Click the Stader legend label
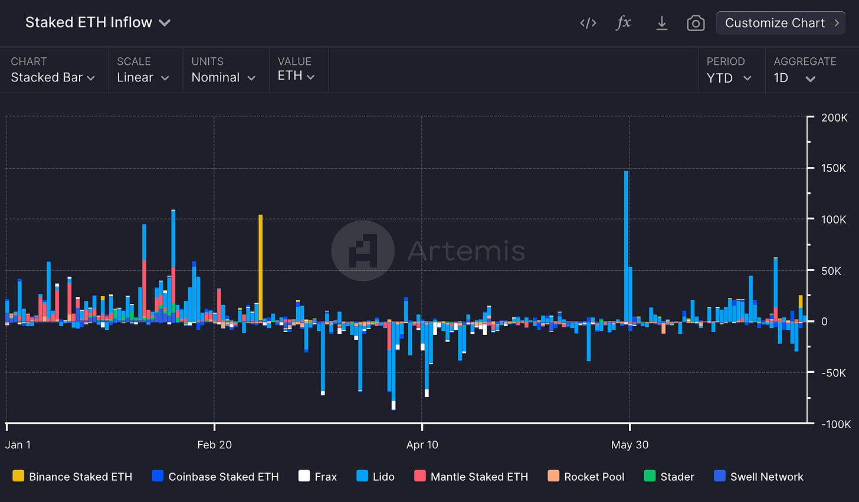Screen dimensions: 859x502 pos(677,477)
